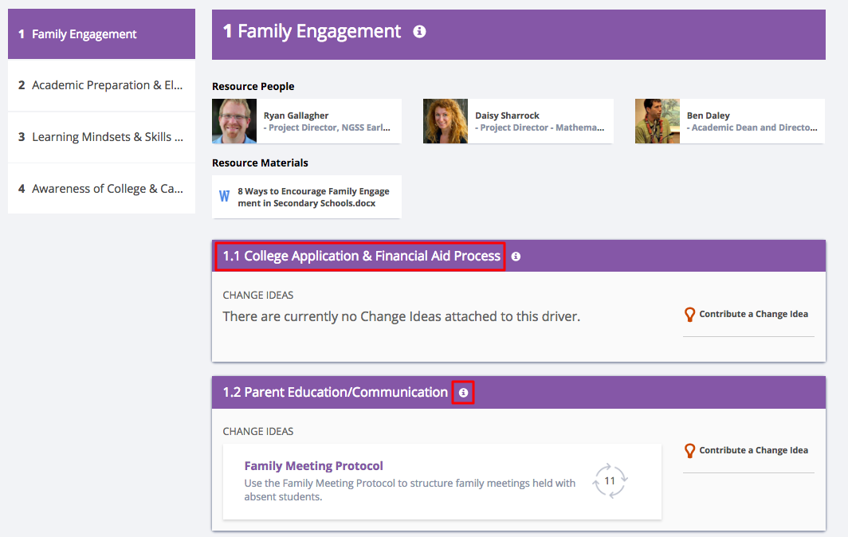Click 1.1 College Application & Financial Aid Process heading
Screen dimensions: 848x537
pos(361,257)
